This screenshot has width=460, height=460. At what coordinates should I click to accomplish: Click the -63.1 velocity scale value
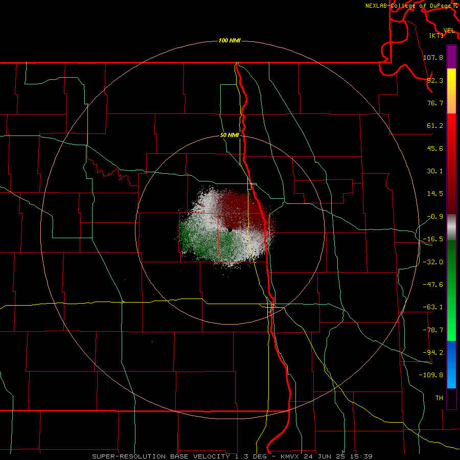[433, 307]
